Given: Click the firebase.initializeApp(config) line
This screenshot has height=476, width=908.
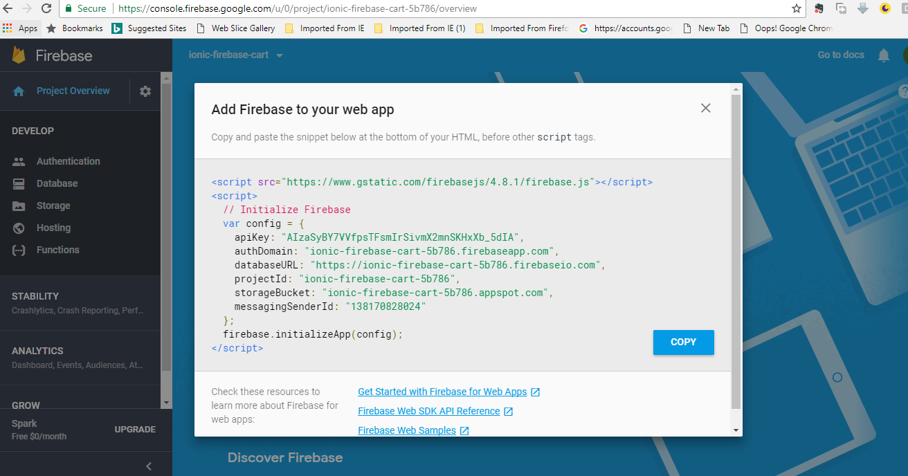Looking at the screenshot, I should [x=313, y=334].
